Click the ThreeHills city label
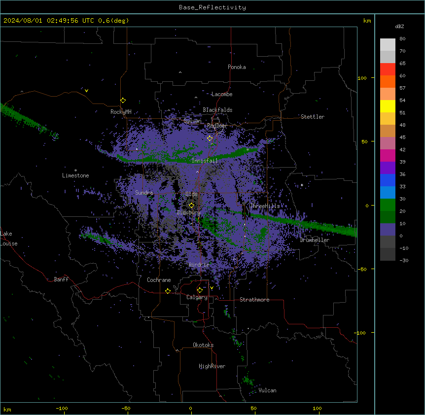425x415 pixels. [x=265, y=206]
